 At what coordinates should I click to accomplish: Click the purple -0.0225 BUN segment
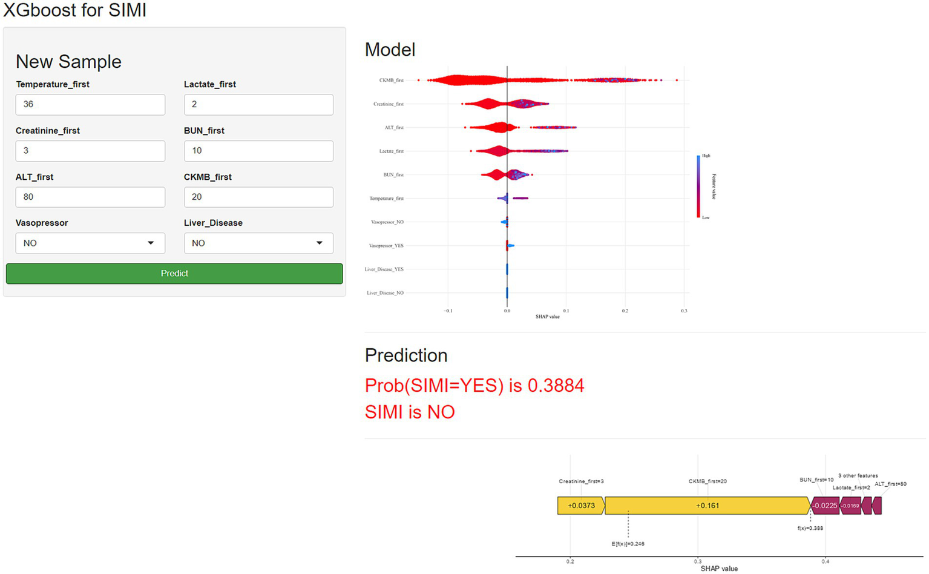click(x=824, y=506)
